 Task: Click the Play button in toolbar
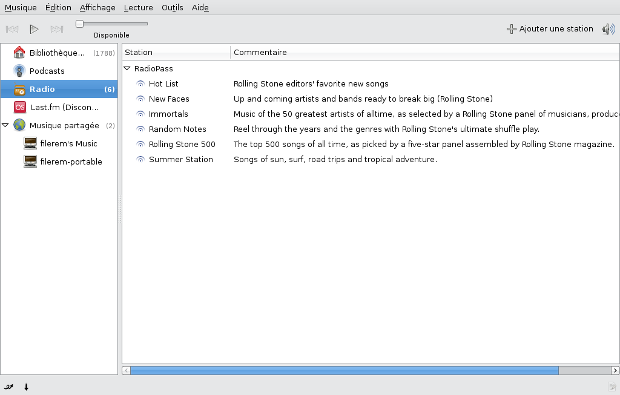coord(35,29)
